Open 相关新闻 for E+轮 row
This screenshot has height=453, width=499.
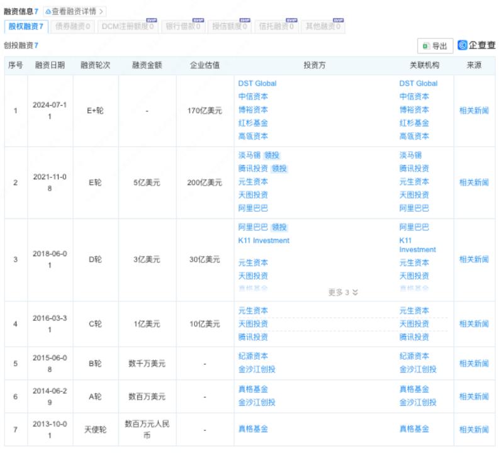[x=474, y=111]
